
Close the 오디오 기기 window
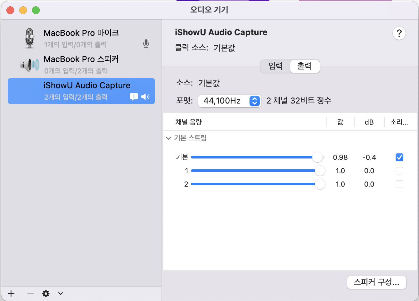(x=10, y=10)
